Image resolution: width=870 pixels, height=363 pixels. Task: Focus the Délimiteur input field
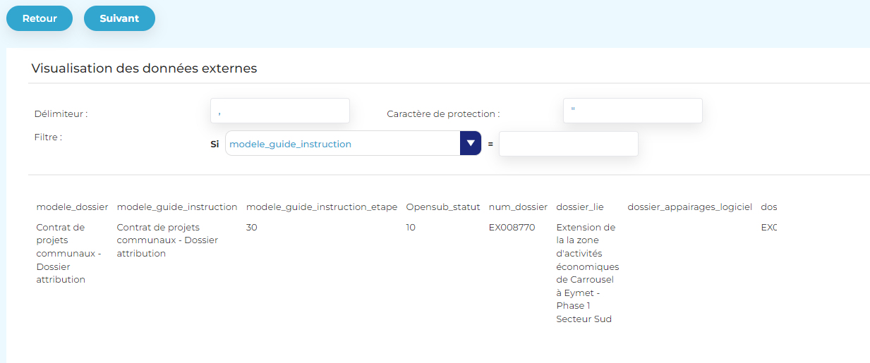(279, 111)
